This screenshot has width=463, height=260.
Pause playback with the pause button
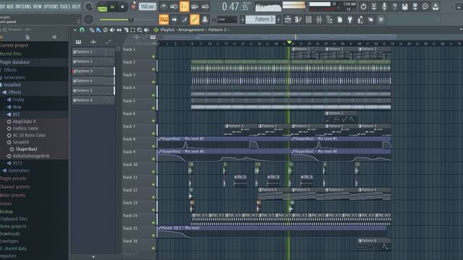[112, 6]
